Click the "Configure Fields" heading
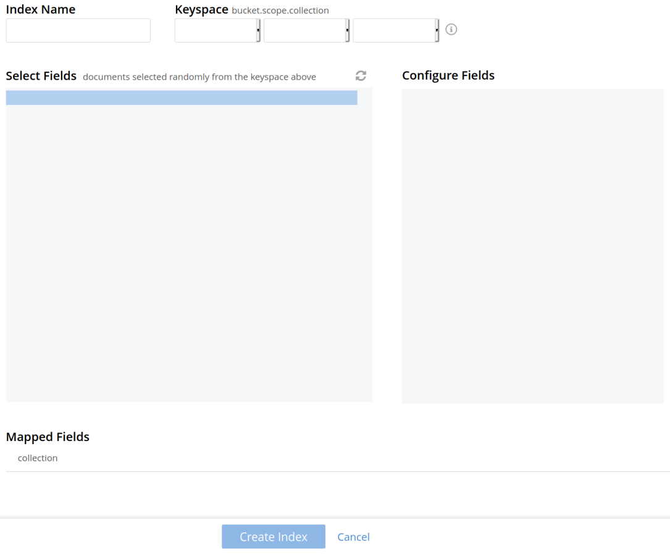Image resolution: width=670 pixels, height=554 pixels. (x=448, y=75)
